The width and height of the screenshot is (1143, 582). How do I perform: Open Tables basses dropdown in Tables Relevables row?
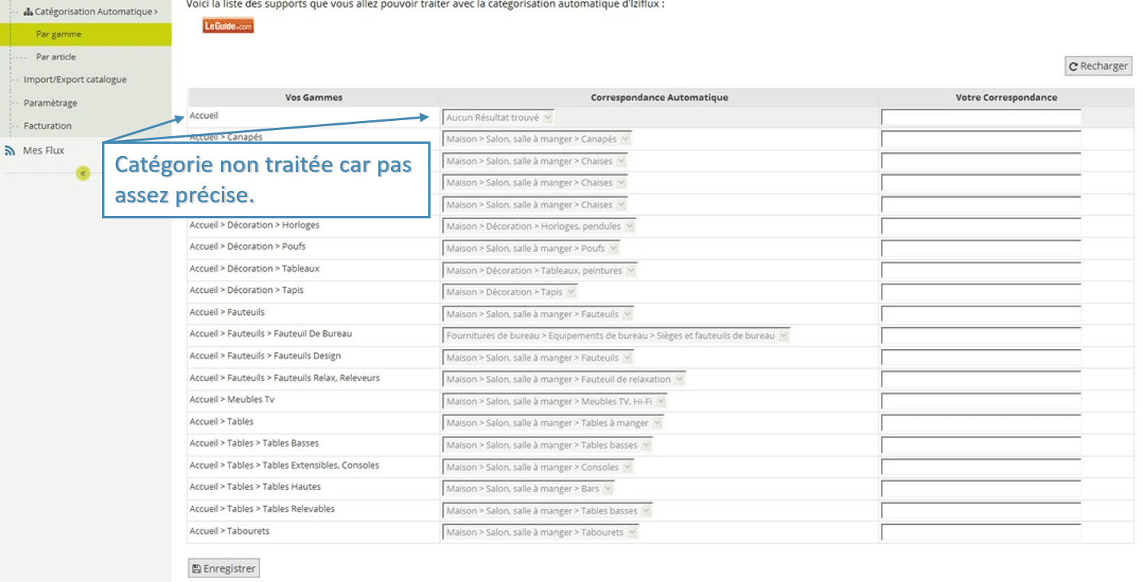coord(548,510)
